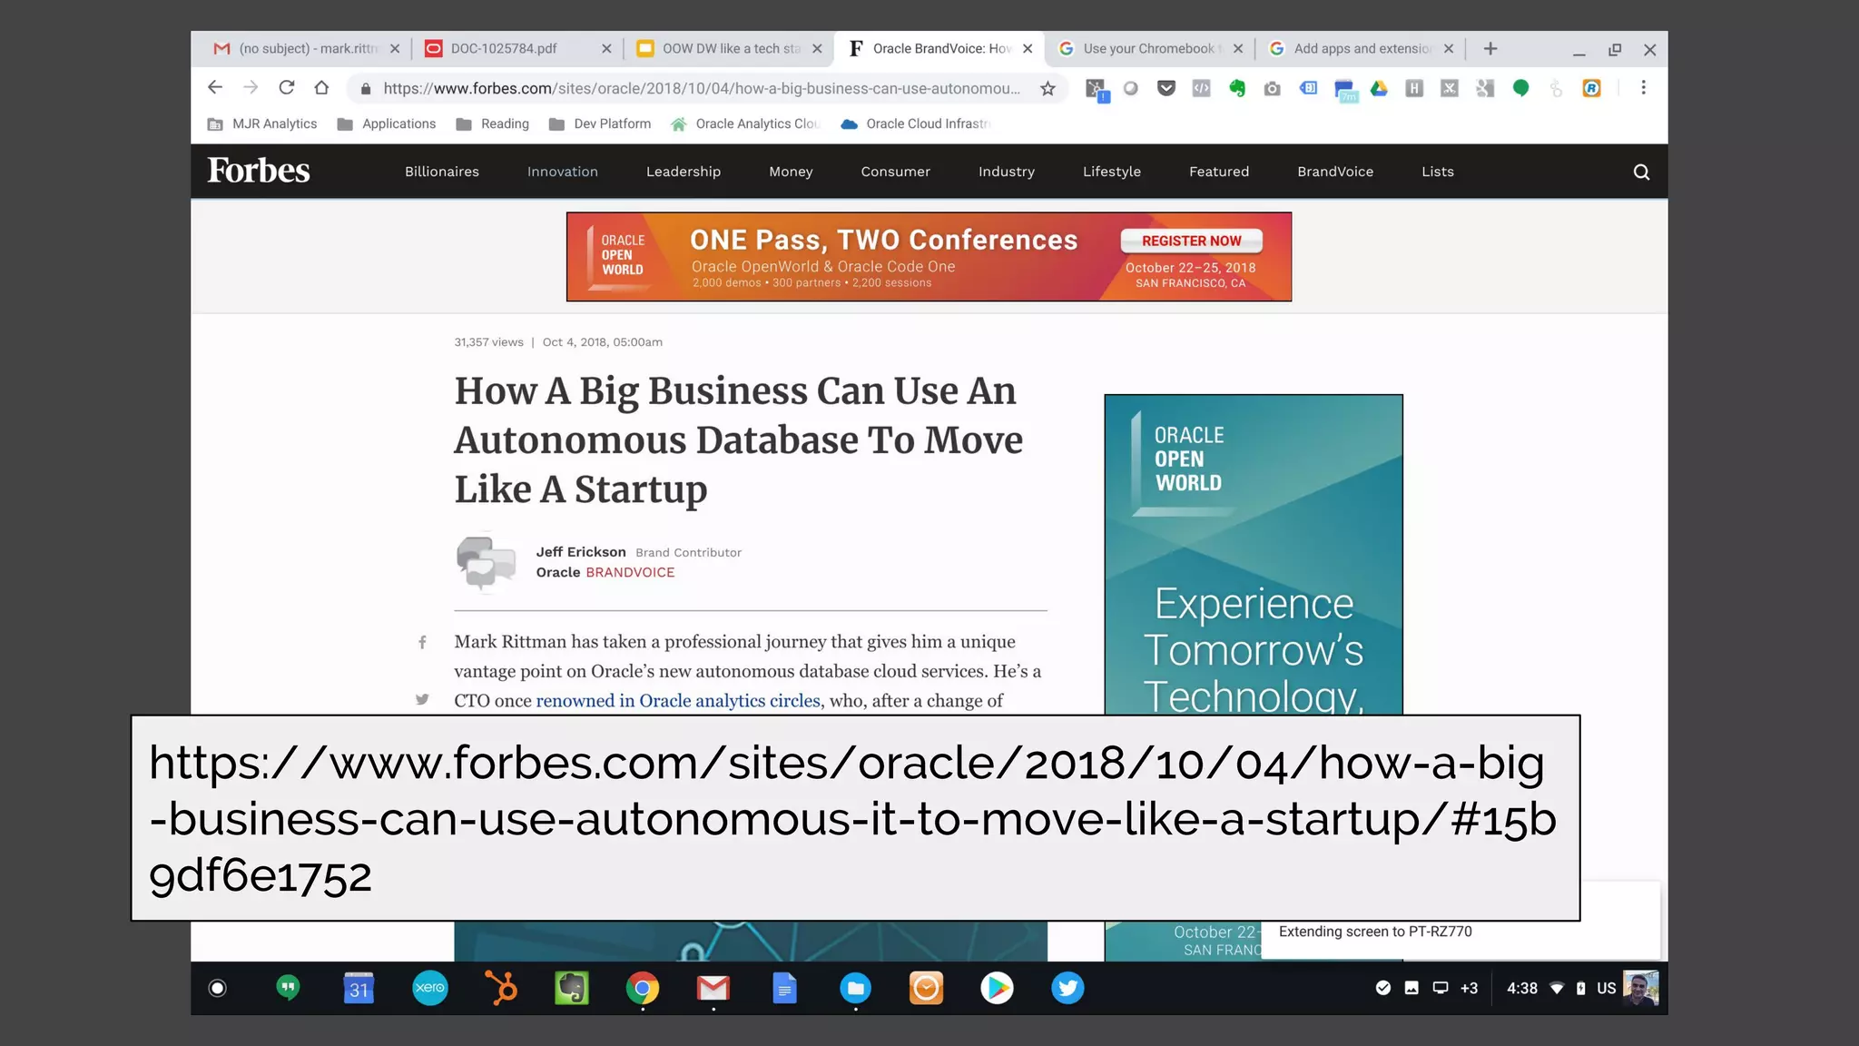The width and height of the screenshot is (1859, 1046).
Task: Launch Google Docs from the shelf
Action: coord(784,988)
